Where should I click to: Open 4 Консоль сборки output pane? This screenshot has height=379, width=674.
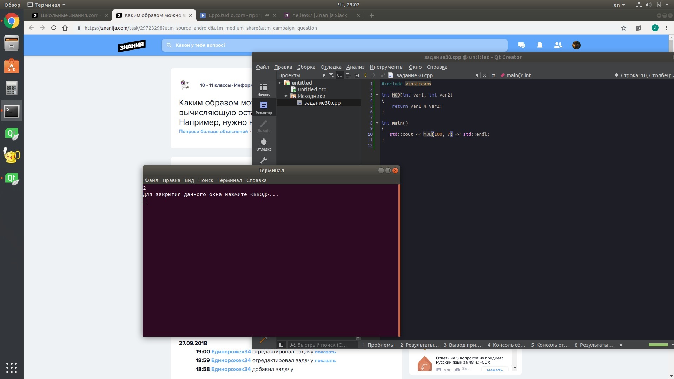pyautogui.click(x=506, y=345)
